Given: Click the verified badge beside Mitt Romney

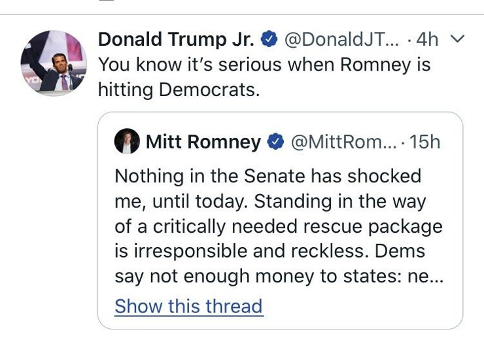Looking at the screenshot, I should (275, 141).
